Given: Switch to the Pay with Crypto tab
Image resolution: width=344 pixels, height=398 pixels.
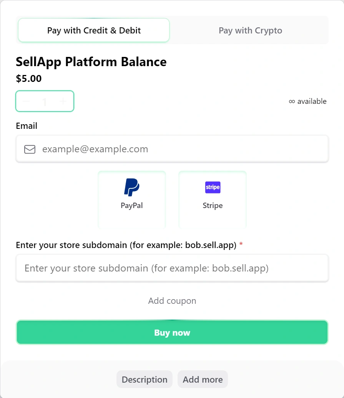Looking at the screenshot, I should 250,30.
